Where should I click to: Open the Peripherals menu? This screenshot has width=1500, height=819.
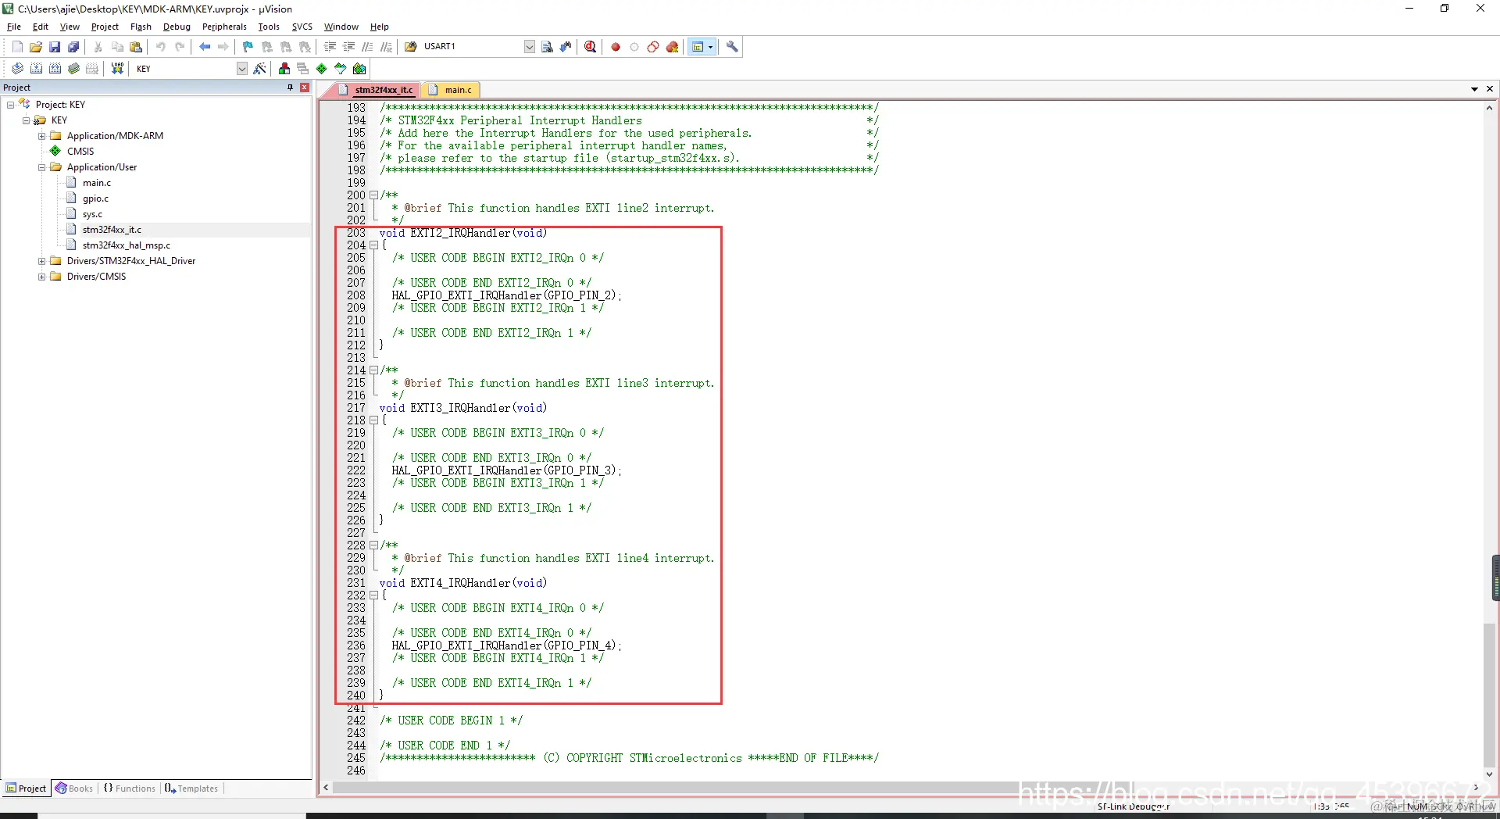coord(224,27)
